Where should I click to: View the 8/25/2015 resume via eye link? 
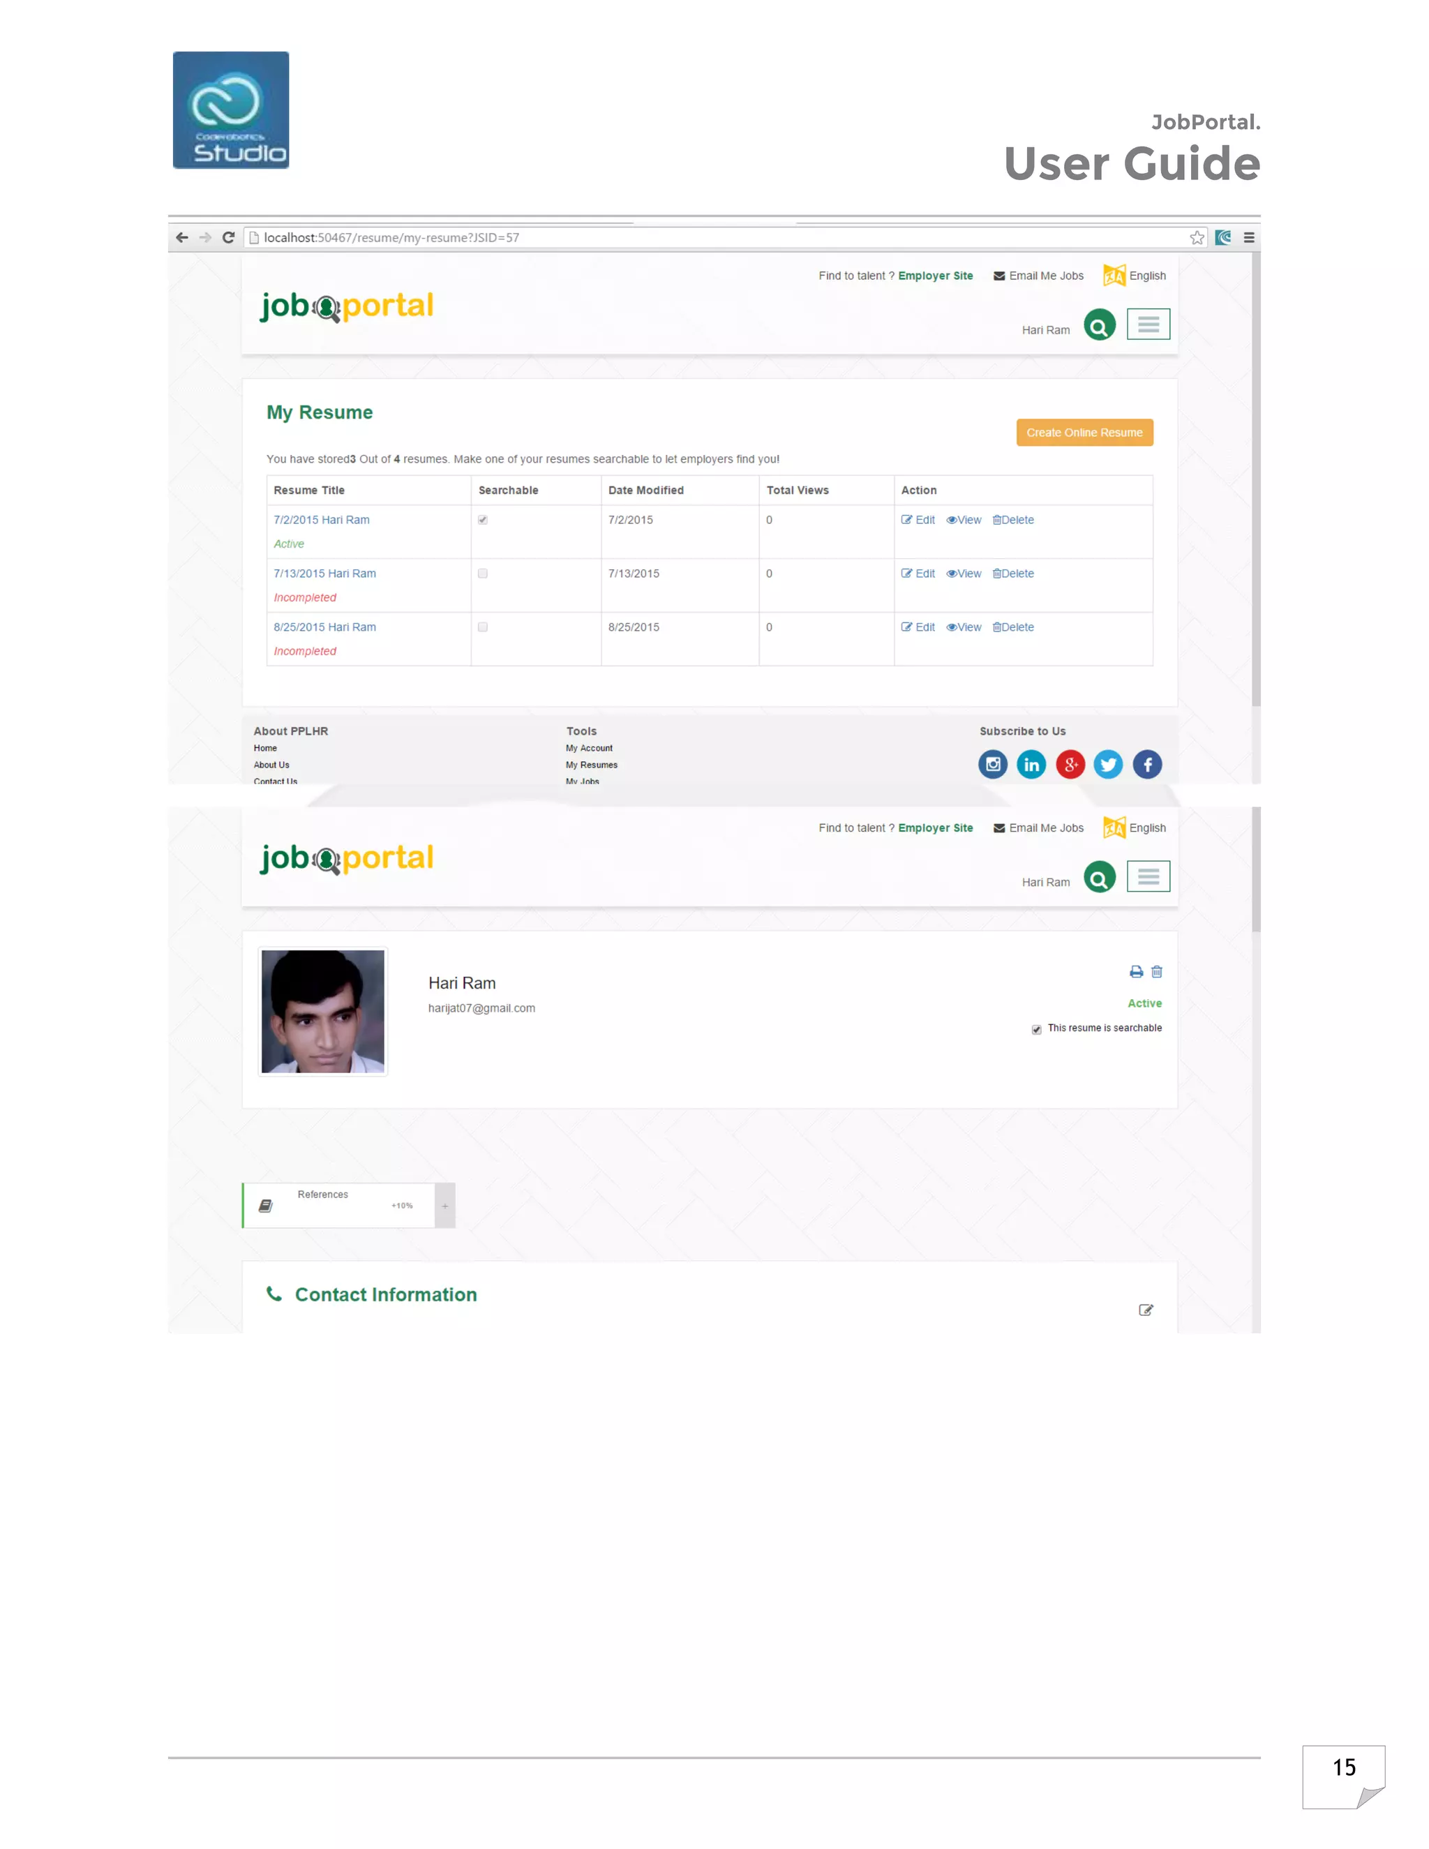tap(964, 627)
